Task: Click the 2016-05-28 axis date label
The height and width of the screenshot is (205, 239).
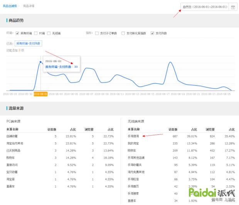Action: click(x=10, y=94)
